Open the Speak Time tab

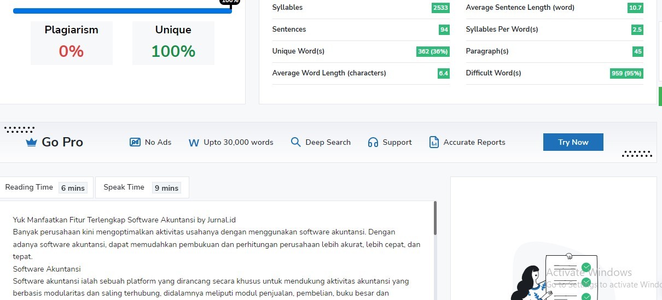click(x=141, y=187)
